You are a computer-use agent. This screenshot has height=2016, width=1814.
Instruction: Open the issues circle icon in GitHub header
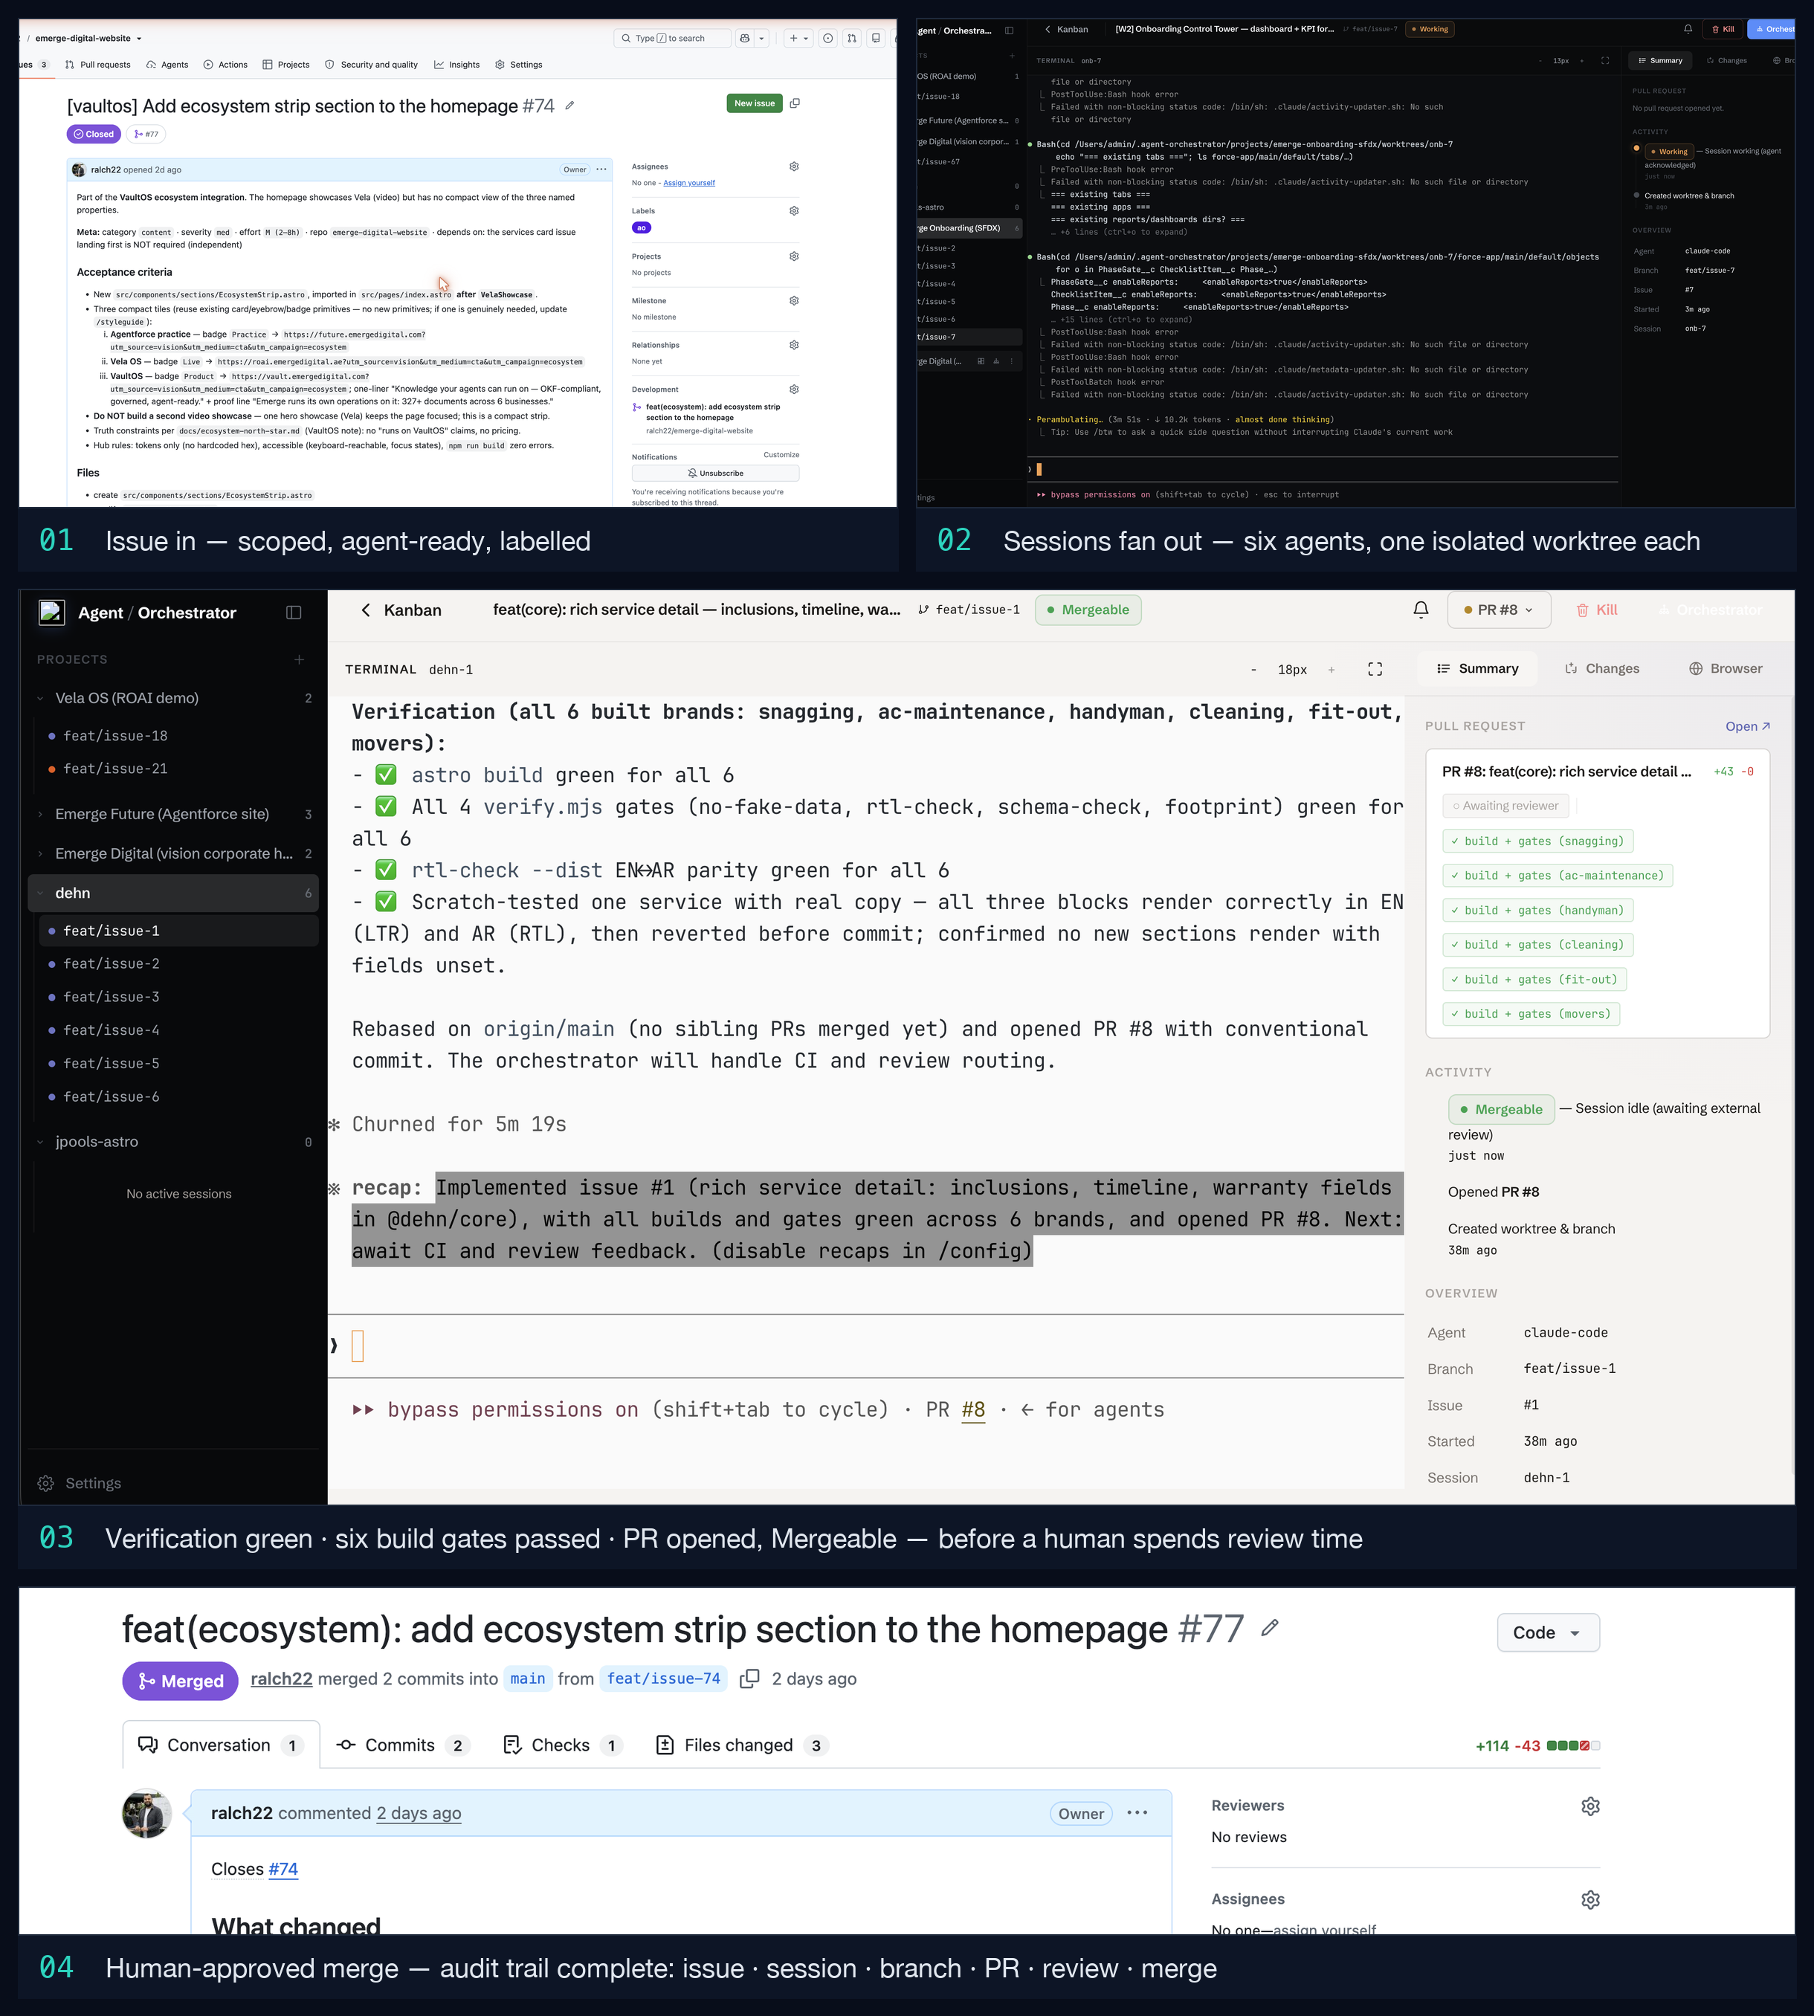coord(827,38)
